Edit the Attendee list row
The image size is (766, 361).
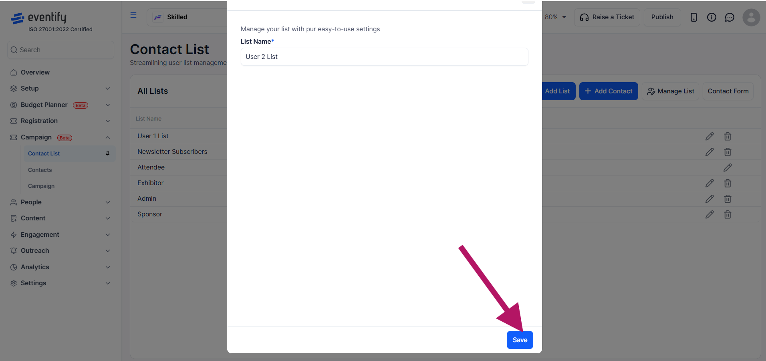tap(728, 168)
